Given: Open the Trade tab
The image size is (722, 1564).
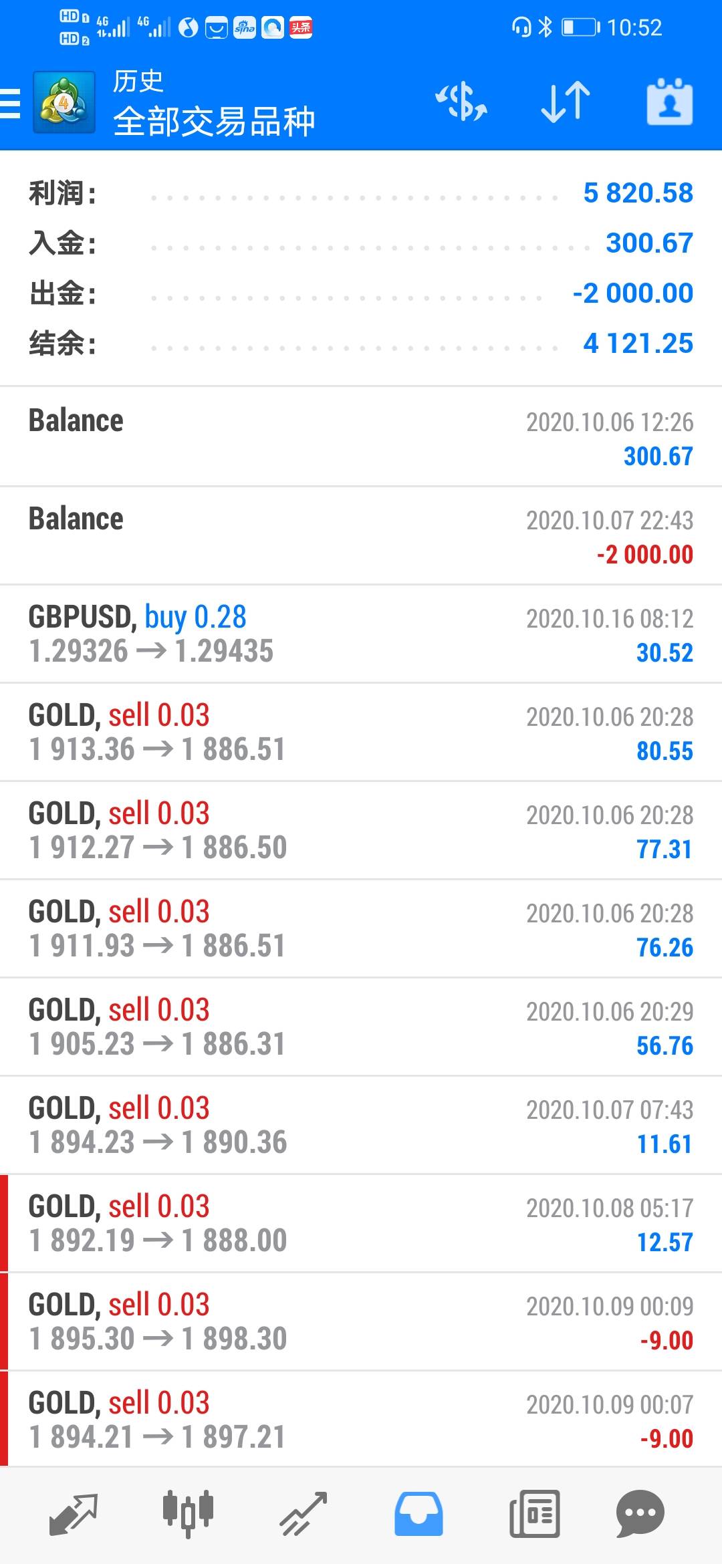Looking at the screenshot, I should point(303,1513).
